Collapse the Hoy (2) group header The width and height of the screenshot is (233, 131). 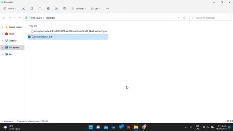pyautogui.click(x=33, y=26)
